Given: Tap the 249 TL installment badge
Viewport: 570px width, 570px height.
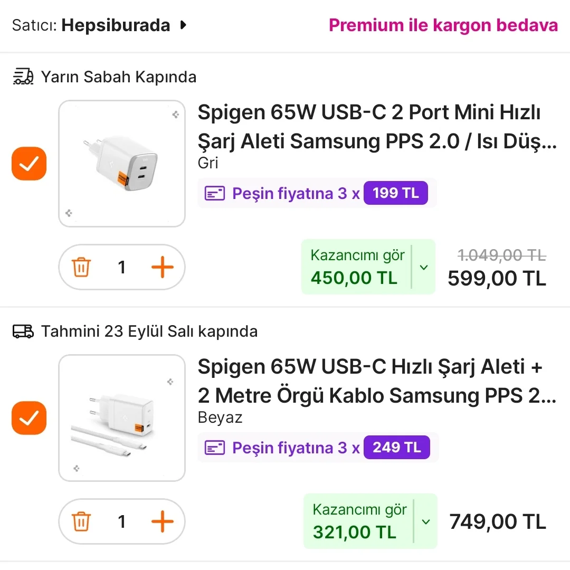Looking at the screenshot, I should tap(396, 448).
